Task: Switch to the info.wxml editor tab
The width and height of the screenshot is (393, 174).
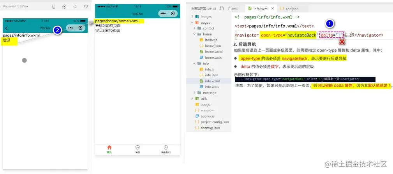Action: tap(261, 9)
